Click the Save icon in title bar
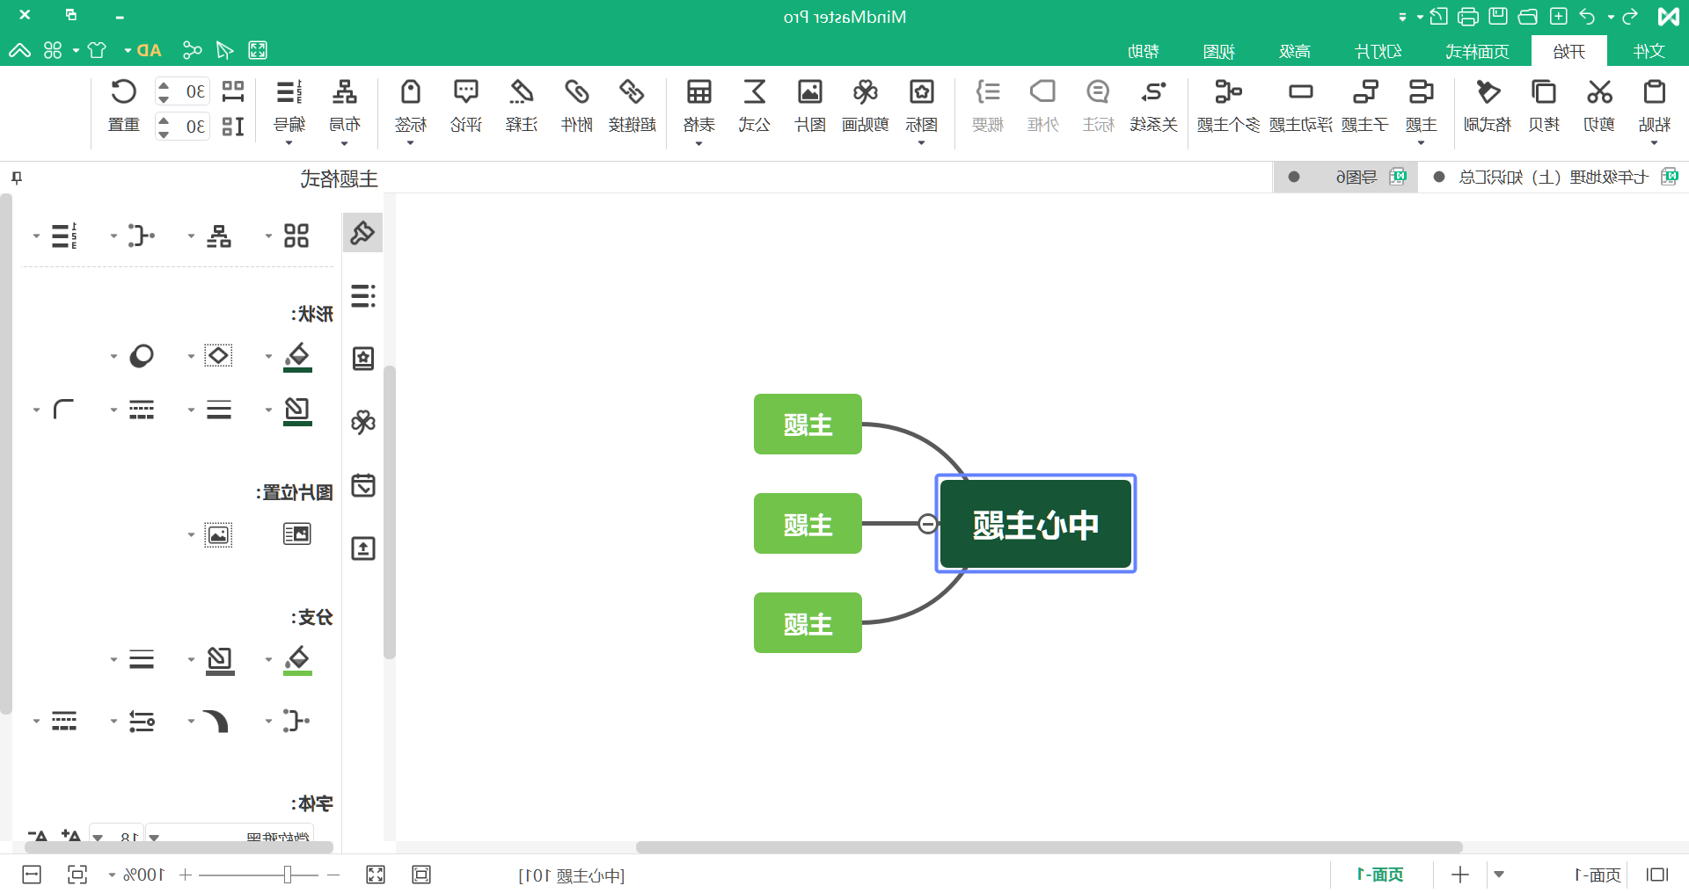This screenshot has width=1689, height=893. (1498, 16)
